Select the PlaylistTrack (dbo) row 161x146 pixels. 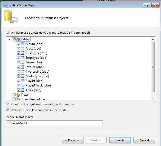(38, 85)
